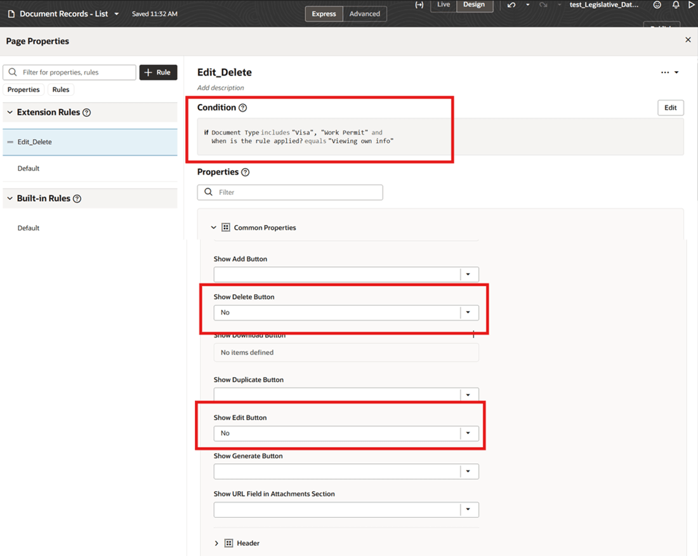Image resolution: width=698 pixels, height=556 pixels.
Task: Click the Common Properties grid icon
Action: tap(226, 227)
